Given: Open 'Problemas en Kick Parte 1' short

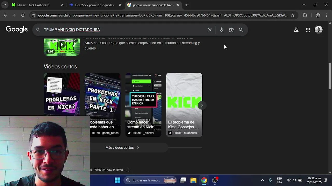Looking at the screenshot, I should click(102, 105).
